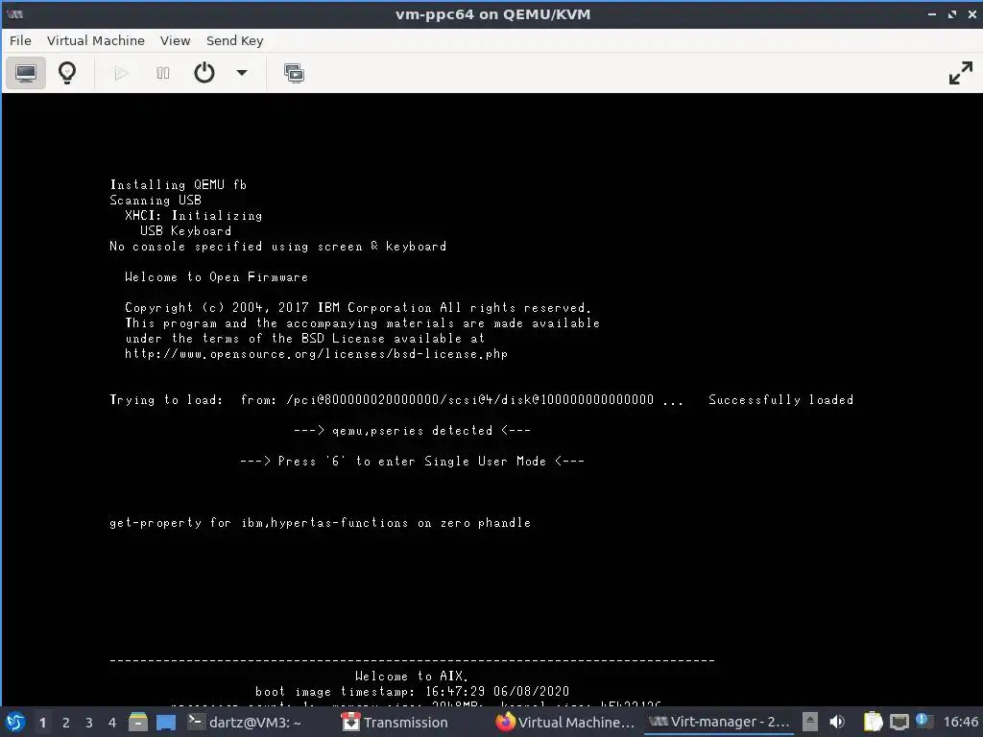Open the update notifier tray icon
The image size is (983, 737).
click(x=923, y=722)
